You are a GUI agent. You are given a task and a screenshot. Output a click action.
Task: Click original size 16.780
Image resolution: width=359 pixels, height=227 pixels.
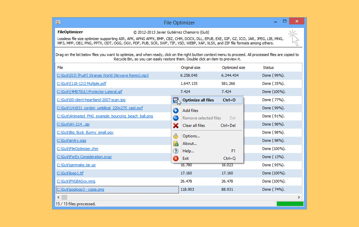point(186,165)
